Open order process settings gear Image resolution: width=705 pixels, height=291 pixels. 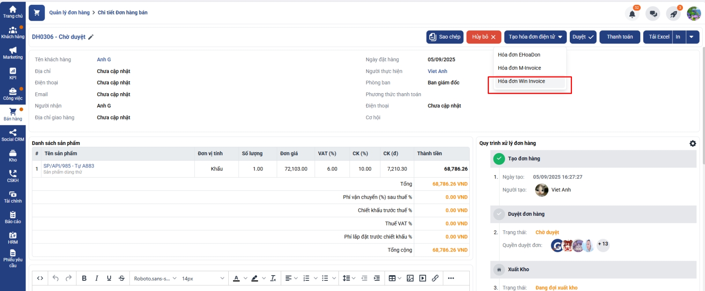click(693, 143)
